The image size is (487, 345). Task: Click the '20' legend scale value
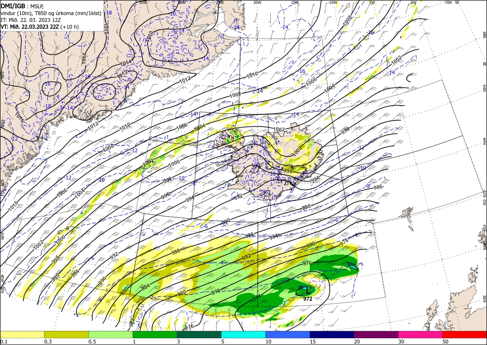[357, 342]
